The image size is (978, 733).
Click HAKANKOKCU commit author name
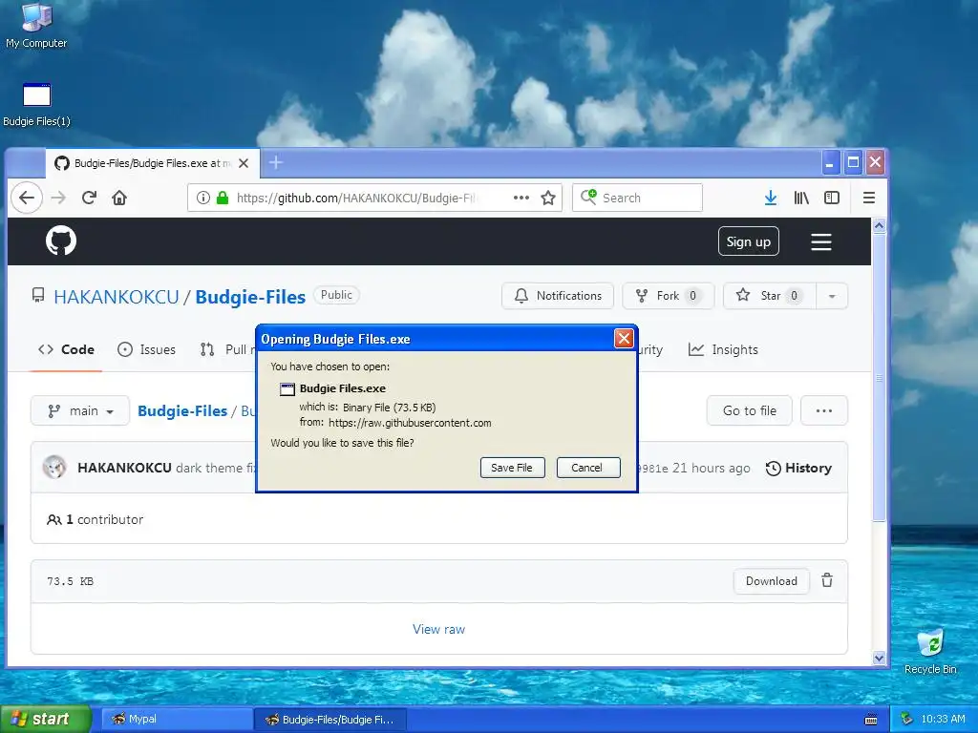click(124, 468)
